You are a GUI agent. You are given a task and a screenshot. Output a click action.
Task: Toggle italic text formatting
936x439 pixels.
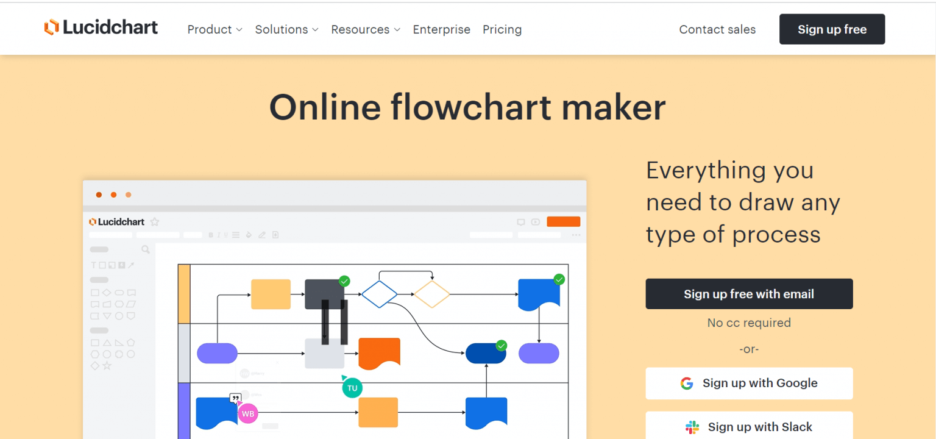click(219, 235)
